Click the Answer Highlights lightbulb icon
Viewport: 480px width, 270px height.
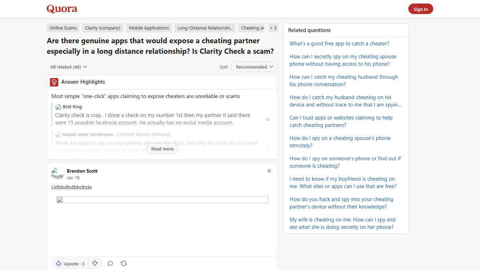tap(54, 82)
